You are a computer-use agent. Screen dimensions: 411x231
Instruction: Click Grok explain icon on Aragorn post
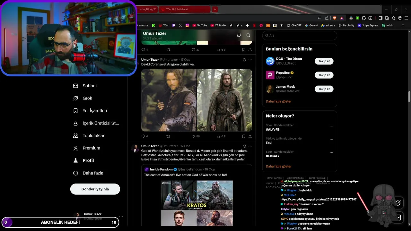244,60
